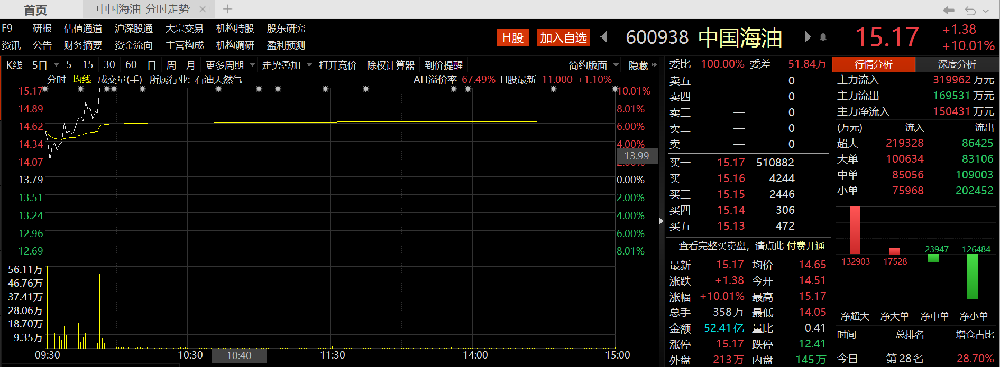
Task: Open 大宗交易 menu item
Action: pyautogui.click(x=185, y=29)
